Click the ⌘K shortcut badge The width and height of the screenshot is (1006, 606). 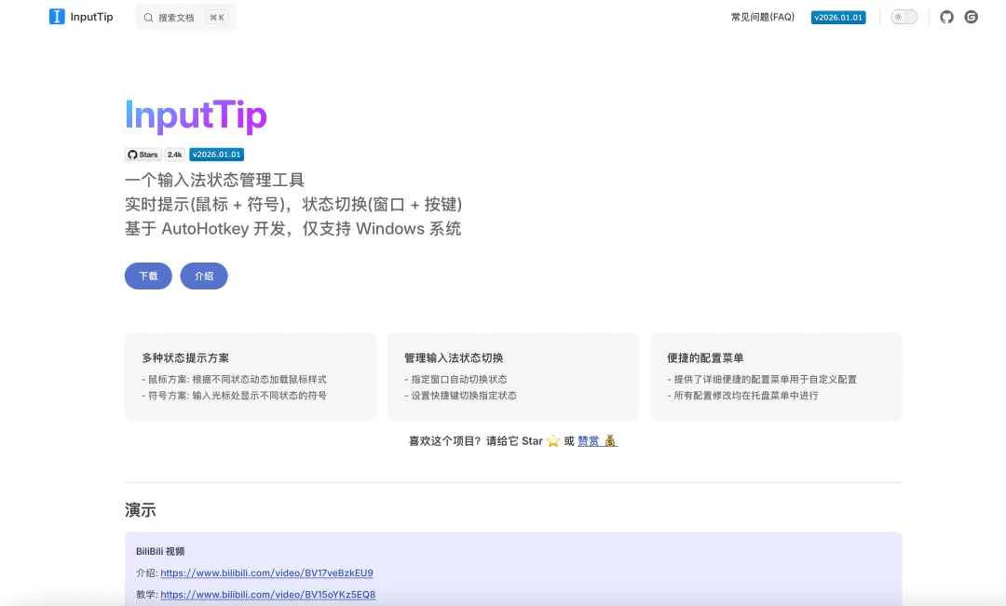217,18
